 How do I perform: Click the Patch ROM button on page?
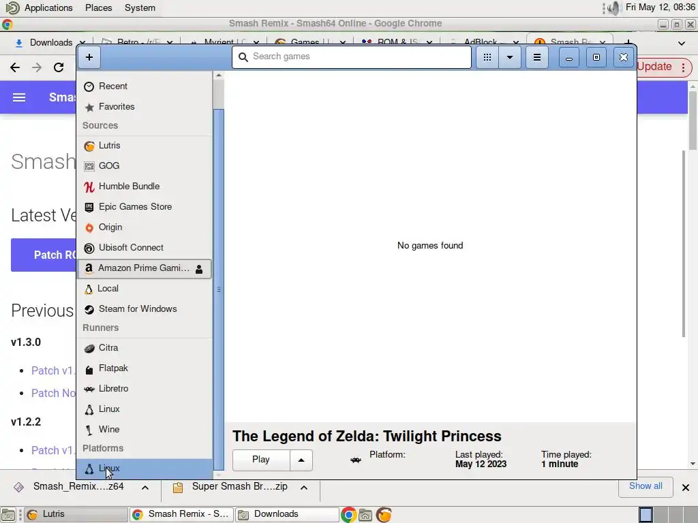pos(44,255)
